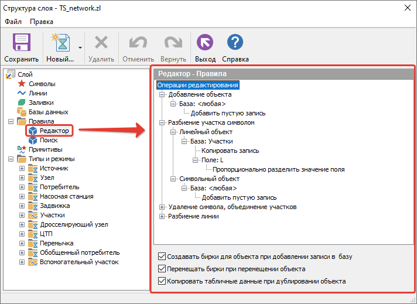Open Справка (Help) question mark icon

235,43
